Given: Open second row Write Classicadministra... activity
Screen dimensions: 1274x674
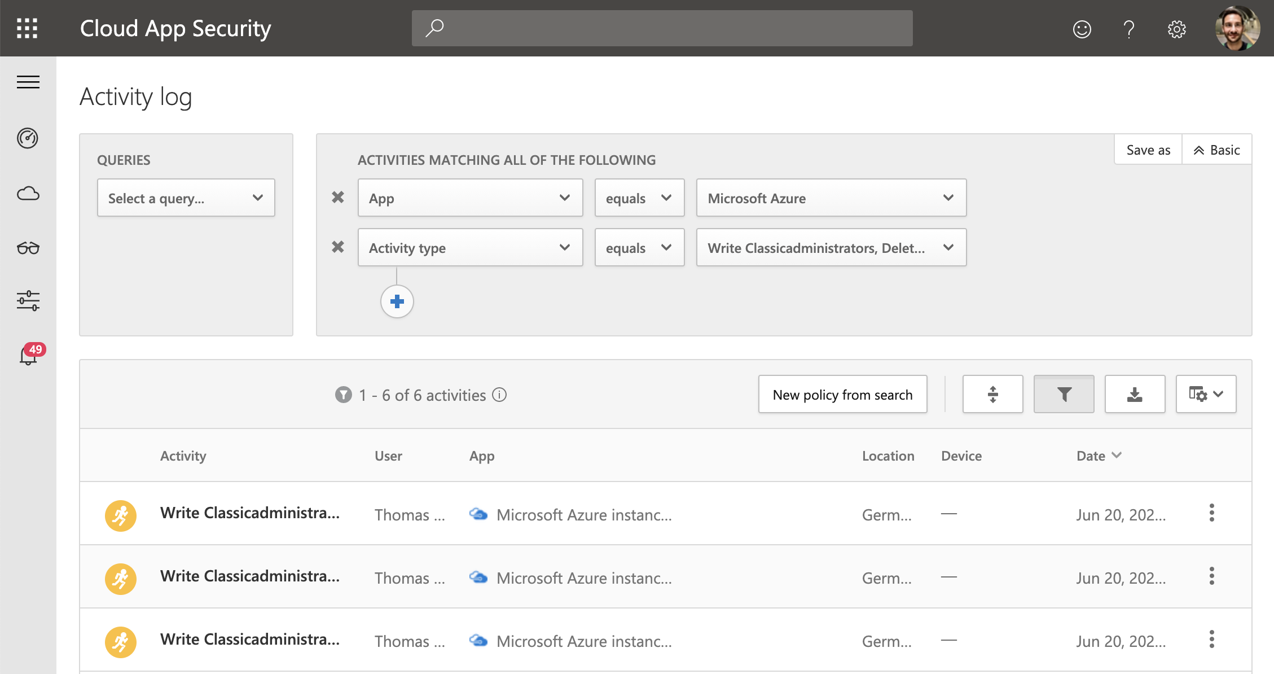Looking at the screenshot, I should [x=250, y=576].
